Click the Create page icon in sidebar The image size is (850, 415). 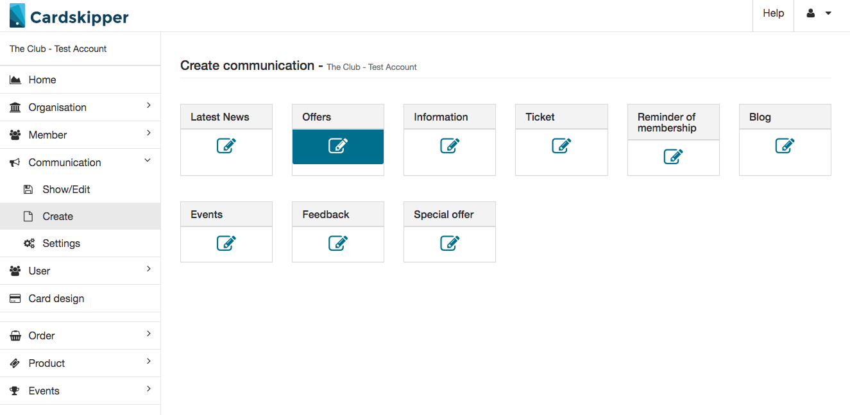(x=28, y=217)
